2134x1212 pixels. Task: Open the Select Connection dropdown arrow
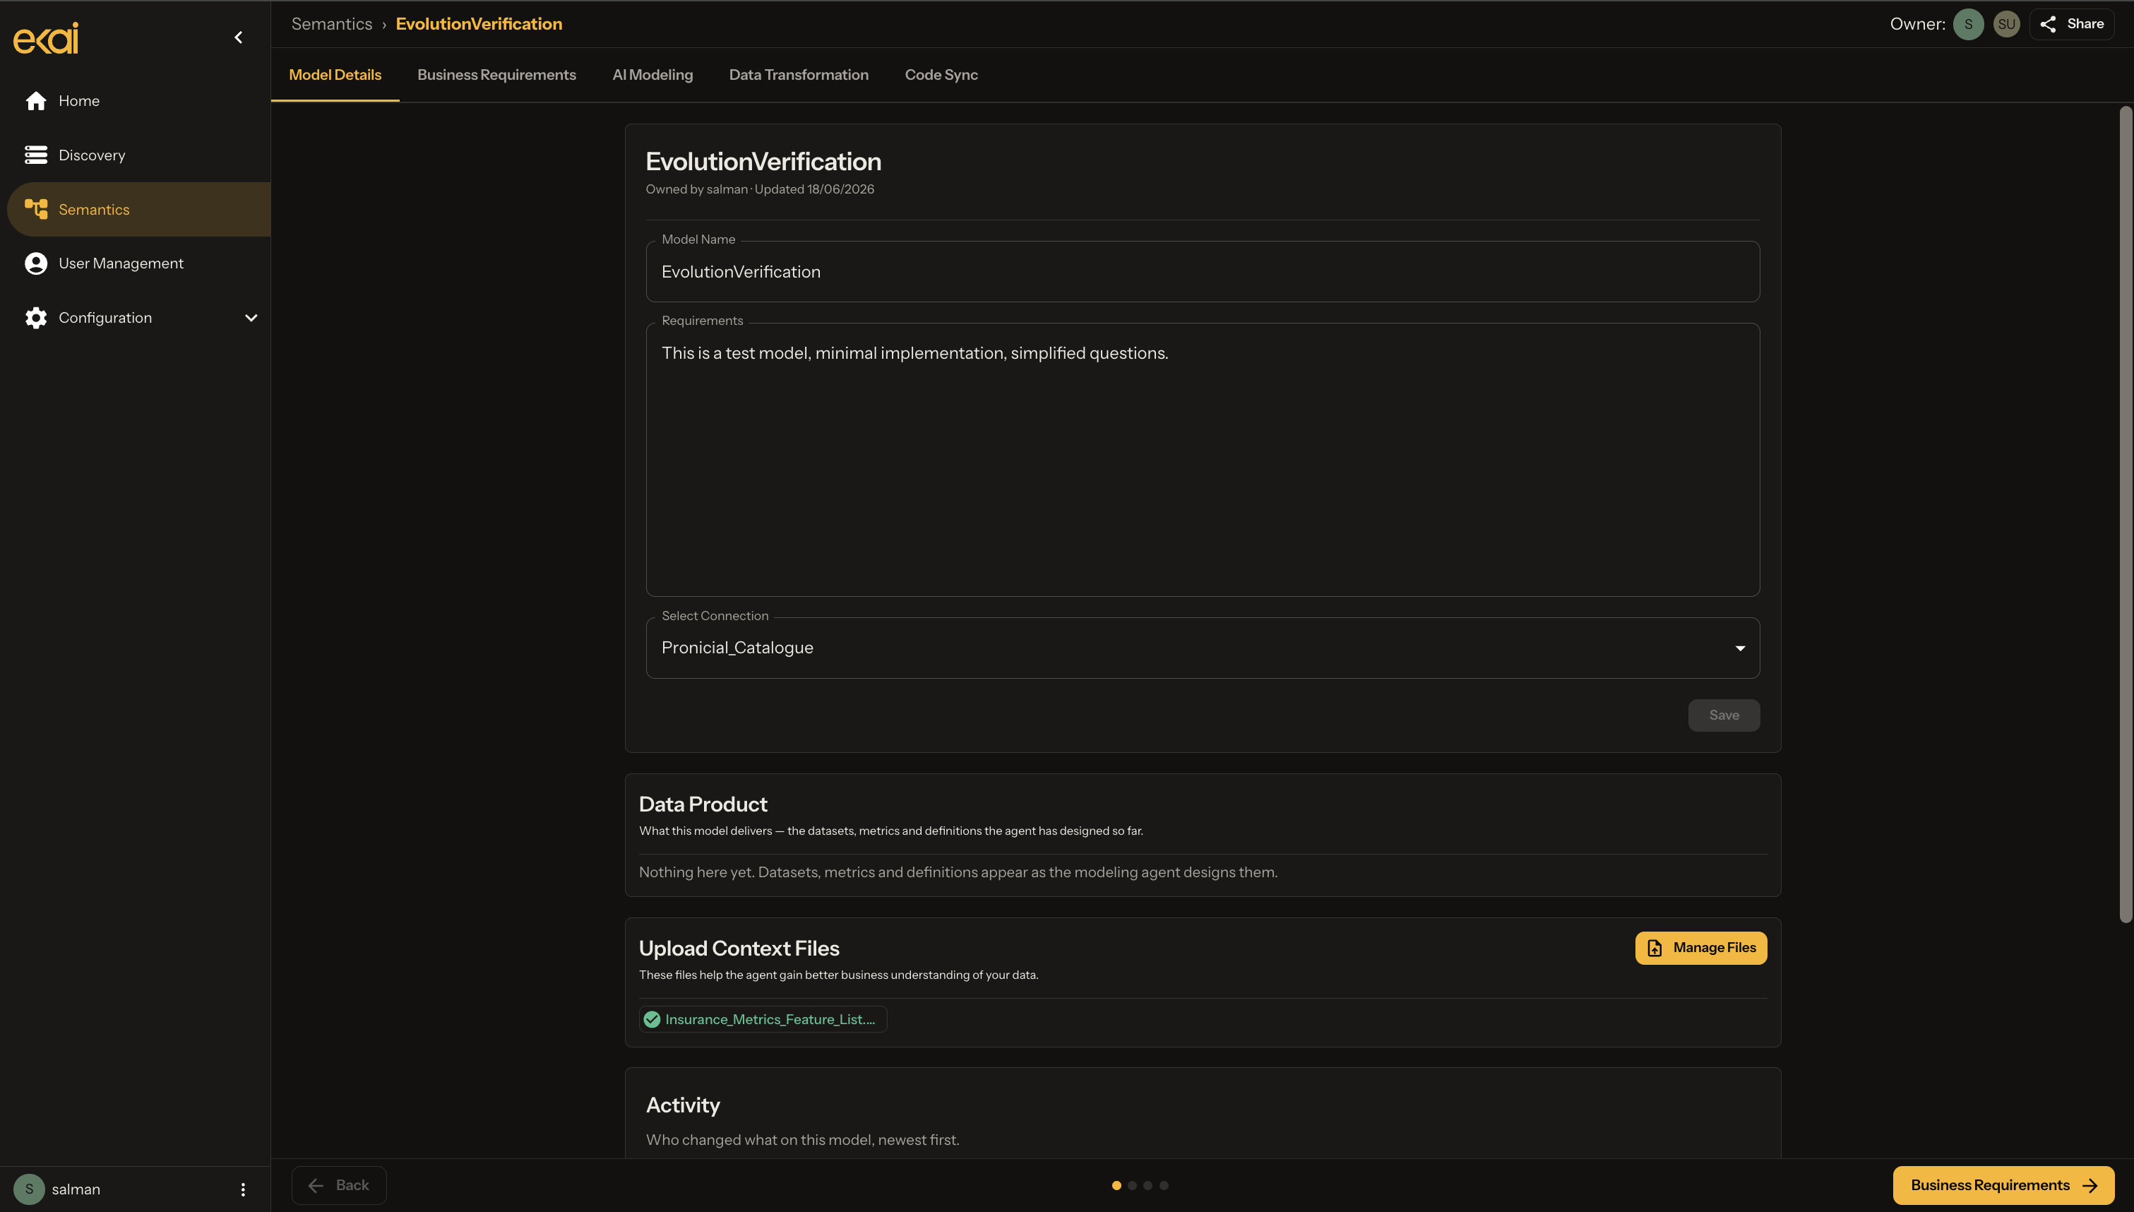click(x=1740, y=648)
